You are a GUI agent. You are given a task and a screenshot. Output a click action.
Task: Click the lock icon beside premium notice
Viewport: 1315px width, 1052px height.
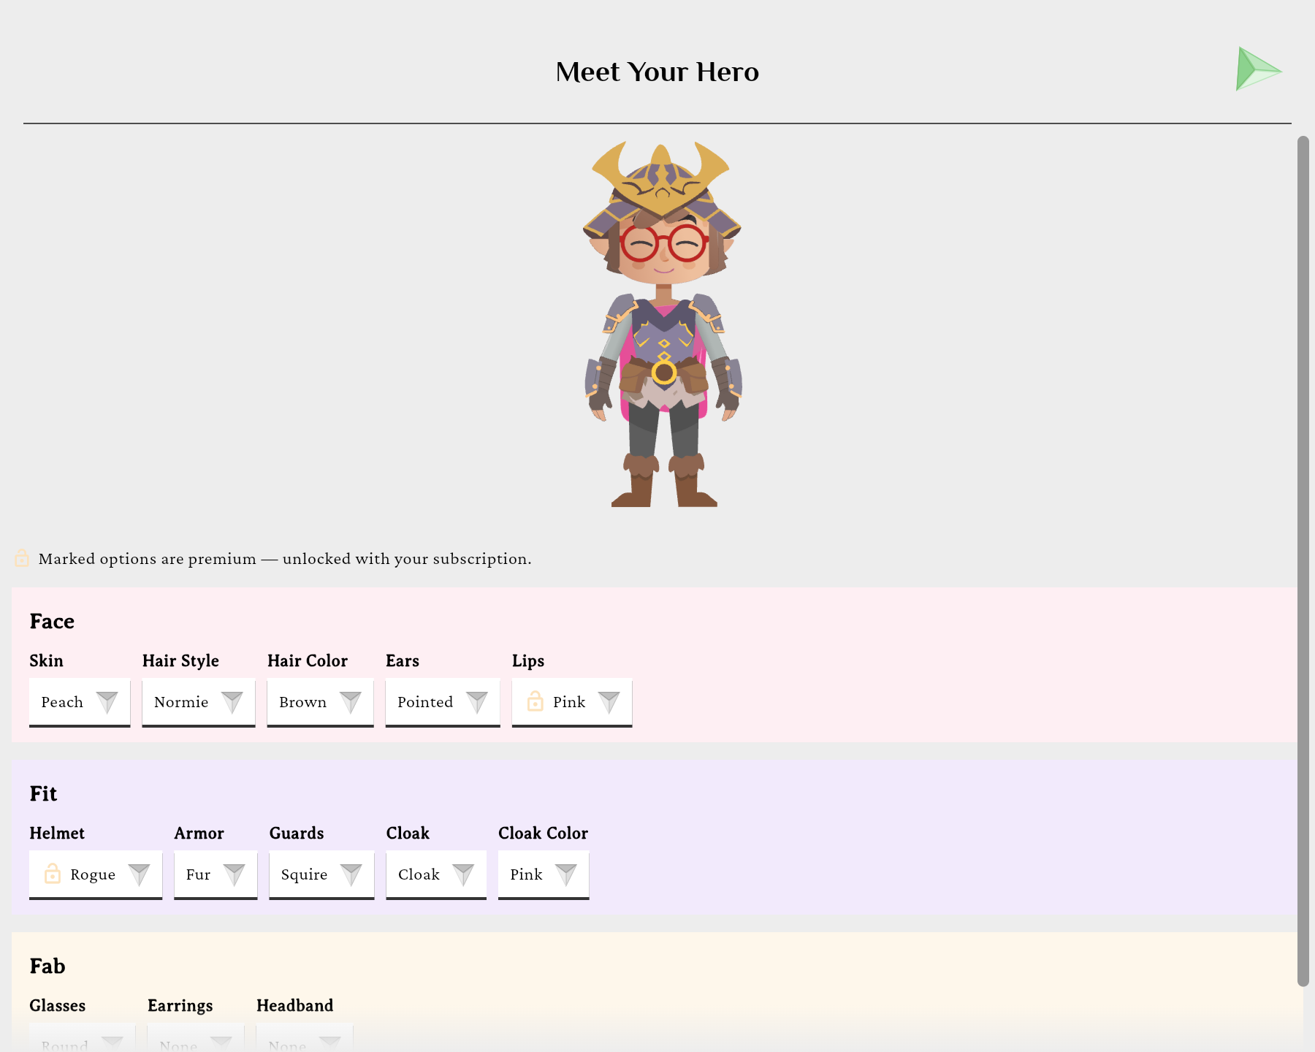point(22,558)
